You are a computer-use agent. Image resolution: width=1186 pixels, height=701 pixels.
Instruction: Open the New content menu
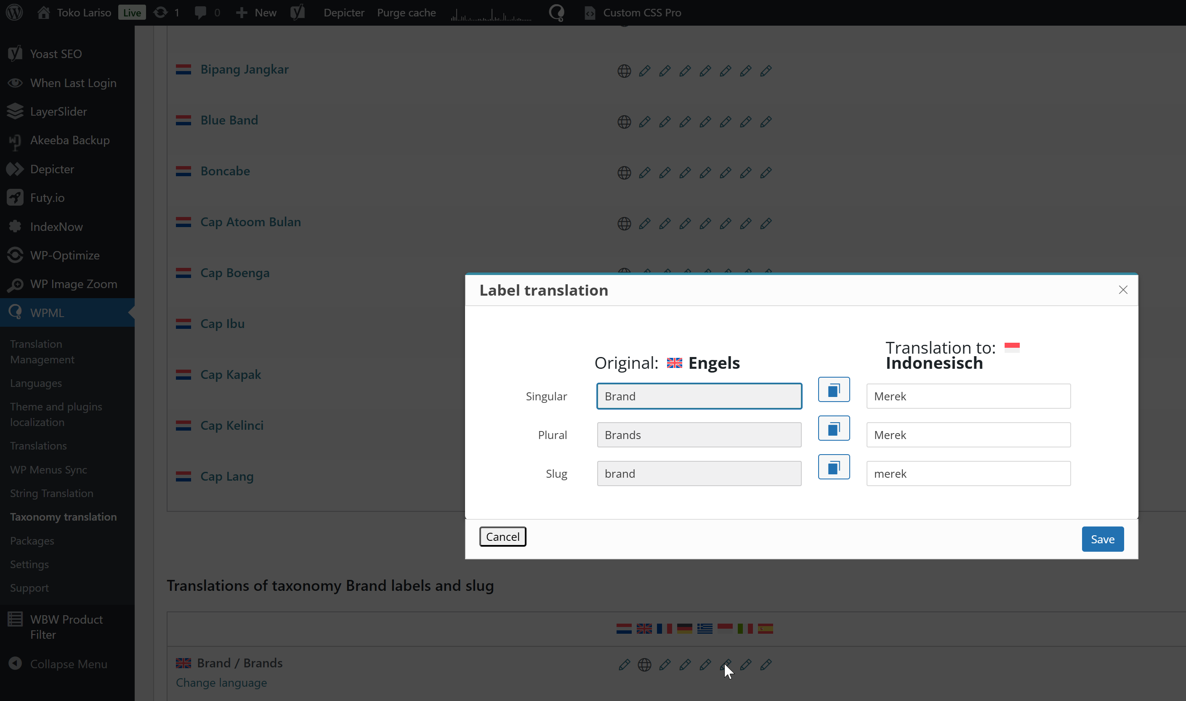point(256,12)
